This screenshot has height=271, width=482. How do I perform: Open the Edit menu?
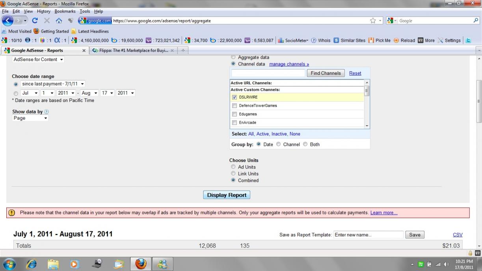(16, 11)
